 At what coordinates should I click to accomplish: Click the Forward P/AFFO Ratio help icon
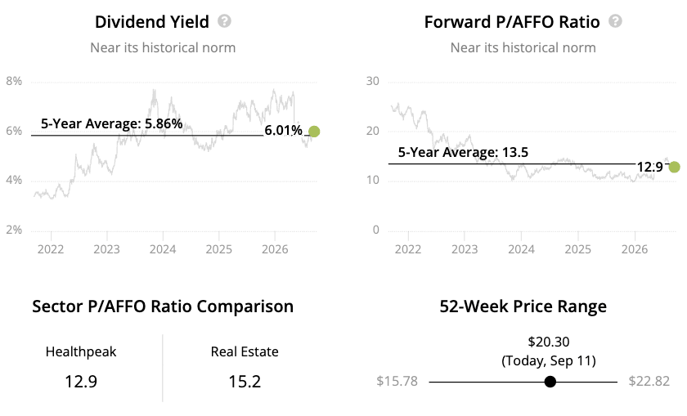[615, 21]
